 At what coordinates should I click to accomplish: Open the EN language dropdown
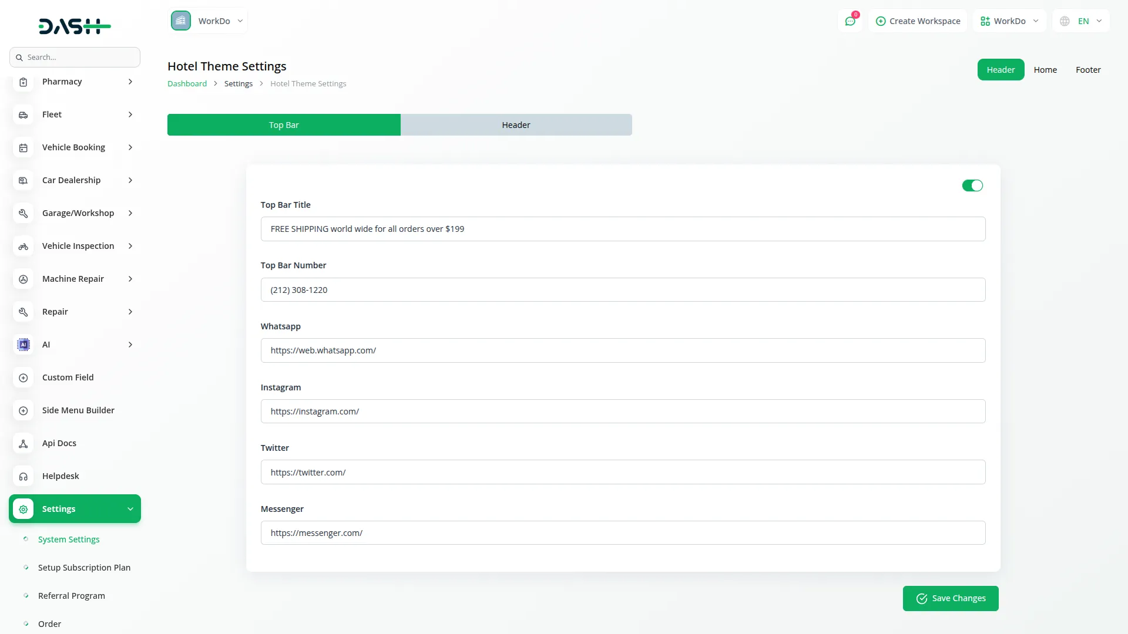click(1081, 21)
